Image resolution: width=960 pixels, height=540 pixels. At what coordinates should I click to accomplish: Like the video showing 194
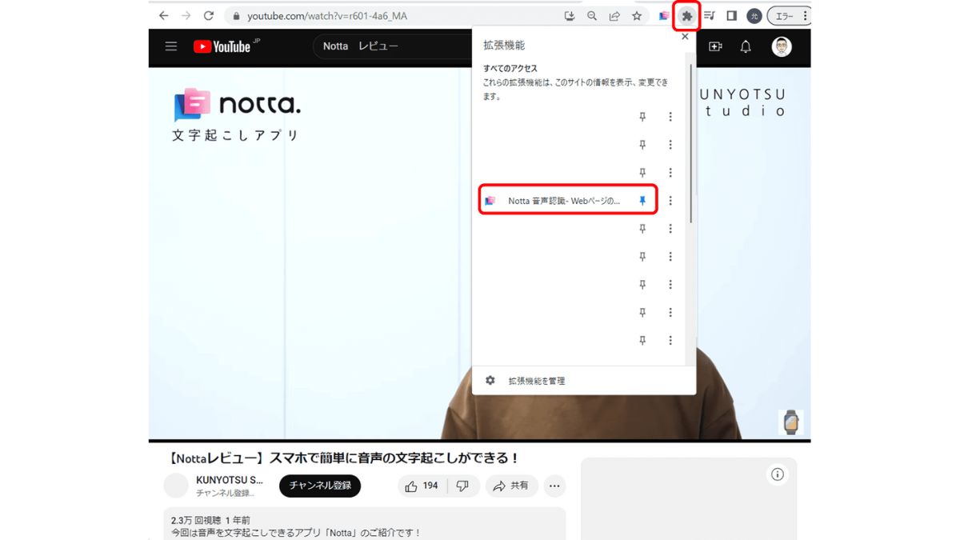tap(422, 486)
